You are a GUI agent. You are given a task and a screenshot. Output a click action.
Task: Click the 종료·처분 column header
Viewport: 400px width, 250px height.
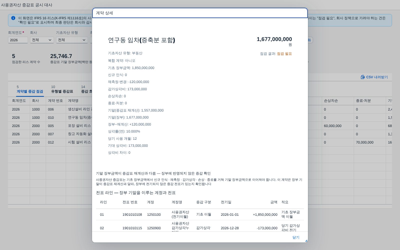[x=369, y=101]
